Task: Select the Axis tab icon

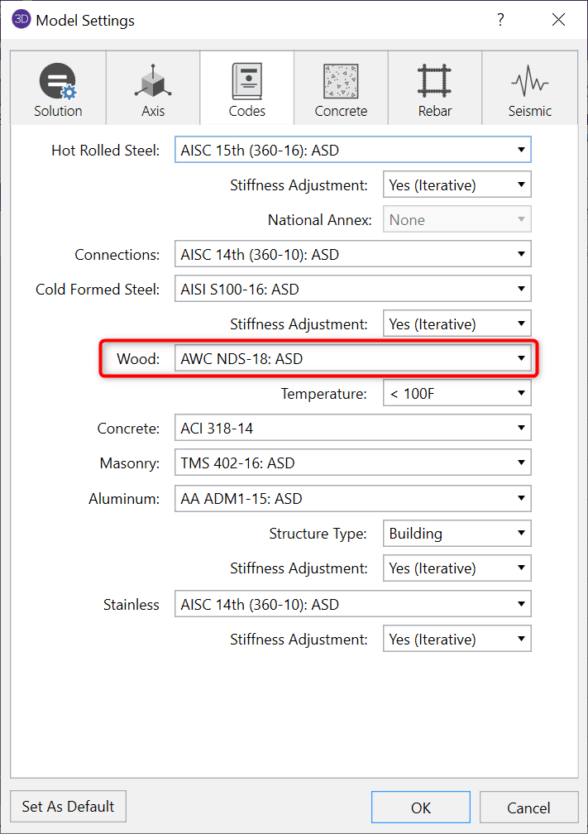Action: (x=153, y=82)
